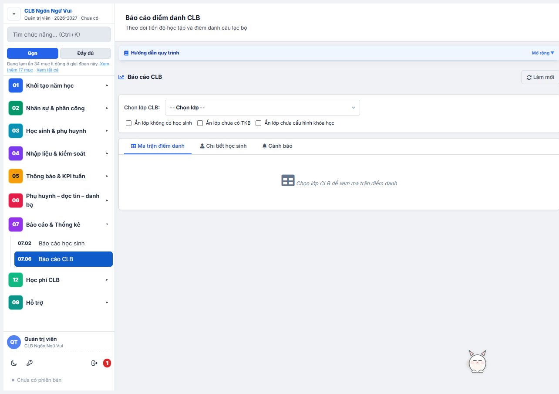Expand the Hỗ trợ section arrow
559x394 pixels.
pyautogui.click(x=107, y=302)
